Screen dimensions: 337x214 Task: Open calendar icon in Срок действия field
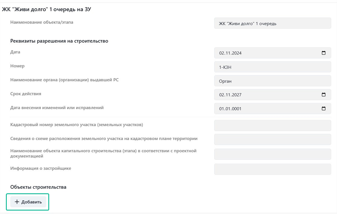click(323, 95)
